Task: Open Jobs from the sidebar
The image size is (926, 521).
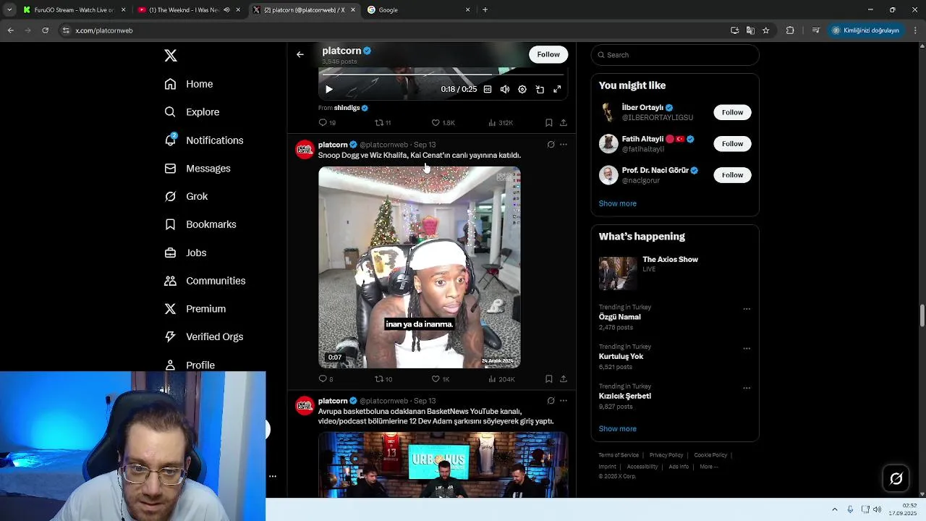Action: (185, 253)
